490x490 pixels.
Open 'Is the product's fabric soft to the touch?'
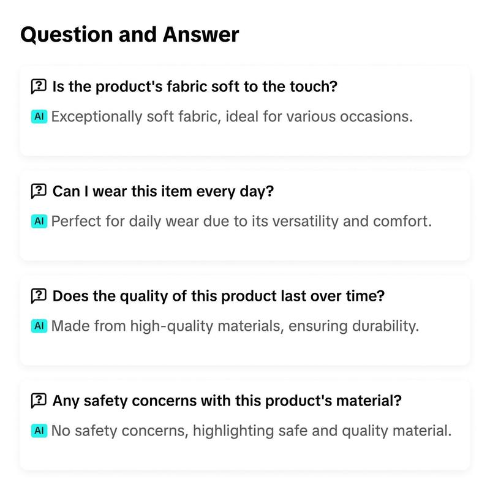(195, 86)
